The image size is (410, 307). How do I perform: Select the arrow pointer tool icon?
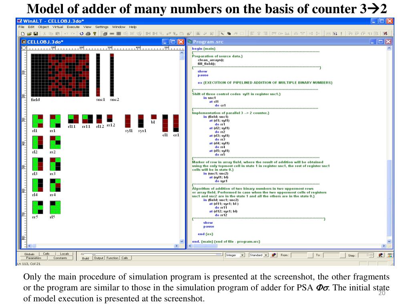click(222, 34)
